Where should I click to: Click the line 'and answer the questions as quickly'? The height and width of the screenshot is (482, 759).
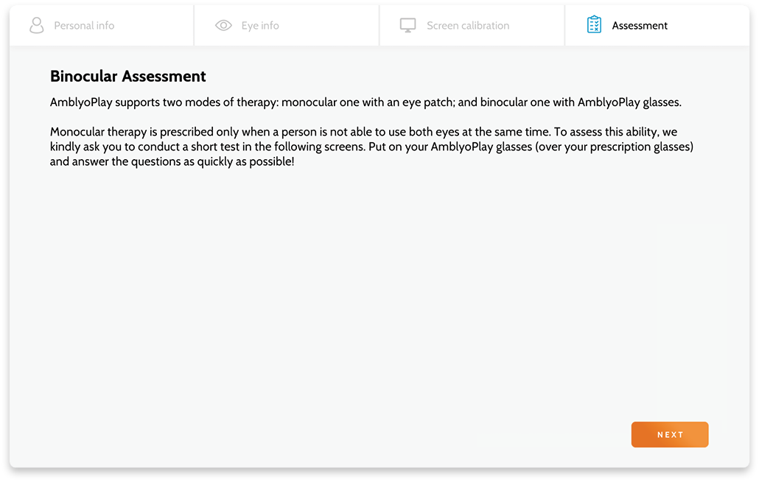(x=172, y=161)
